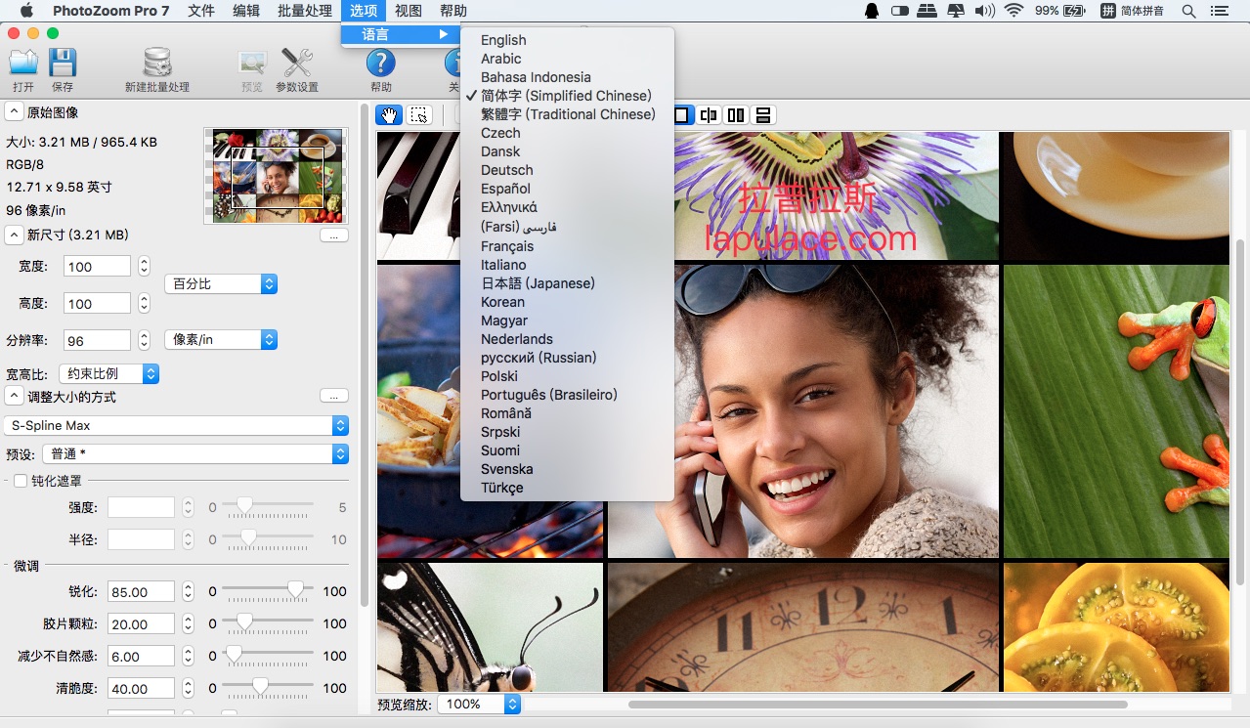1250x728 pixels.
Task: Select 日本語 (Japanese) language option
Action: click(x=538, y=283)
